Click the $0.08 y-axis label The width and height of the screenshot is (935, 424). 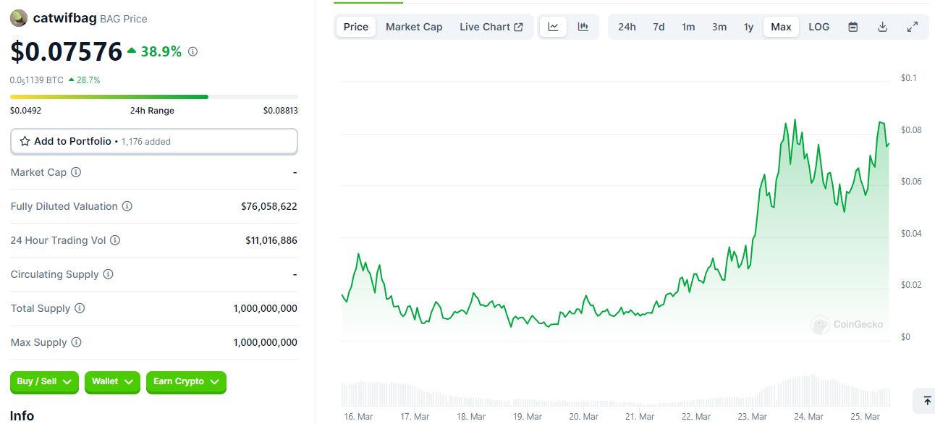click(911, 130)
